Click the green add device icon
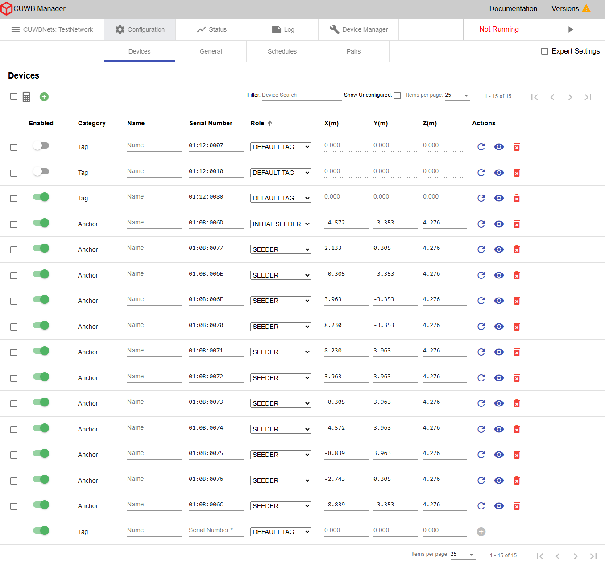This screenshot has width=605, height=584. [44, 97]
